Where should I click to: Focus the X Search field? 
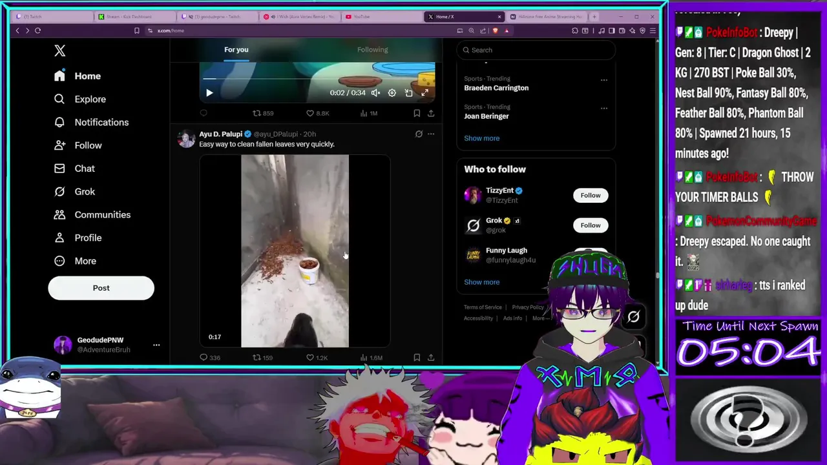click(536, 50)
